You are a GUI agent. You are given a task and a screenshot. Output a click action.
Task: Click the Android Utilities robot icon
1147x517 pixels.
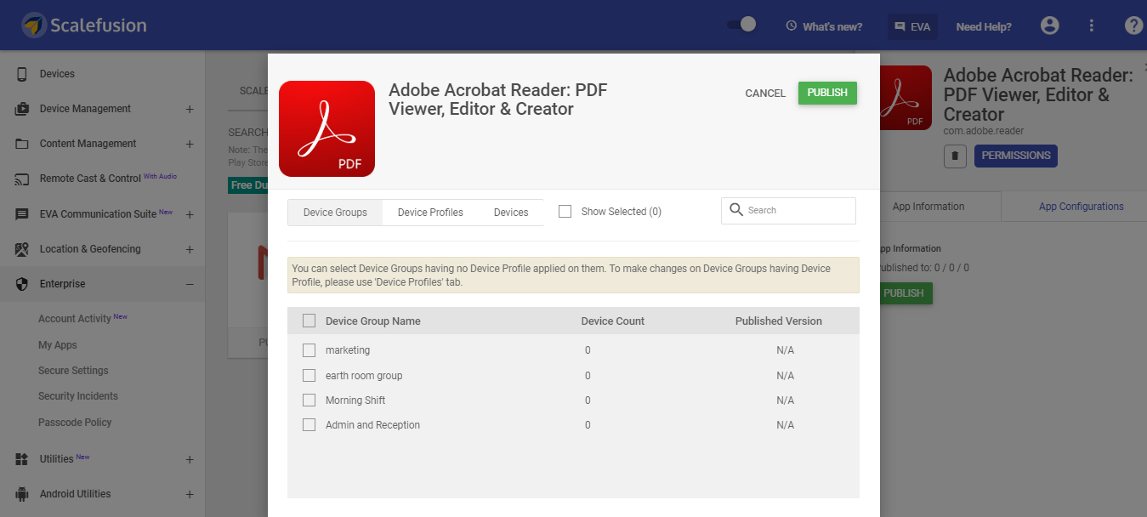click(22, 494)
